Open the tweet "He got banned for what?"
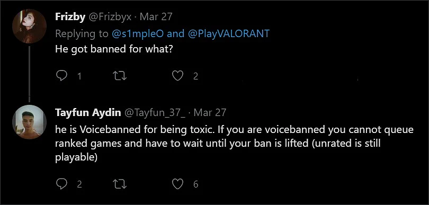Viewport: 429px width, 205px height. (x=114, y=49)
